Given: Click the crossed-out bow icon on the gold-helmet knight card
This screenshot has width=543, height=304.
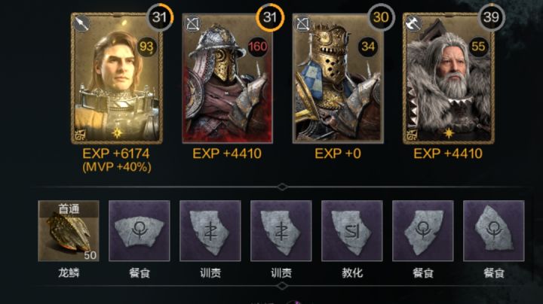Looking at the screenshot, I should [x=302, y=24].
